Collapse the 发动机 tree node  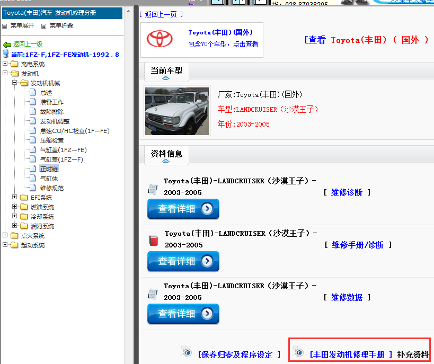(x=5, y=73)
